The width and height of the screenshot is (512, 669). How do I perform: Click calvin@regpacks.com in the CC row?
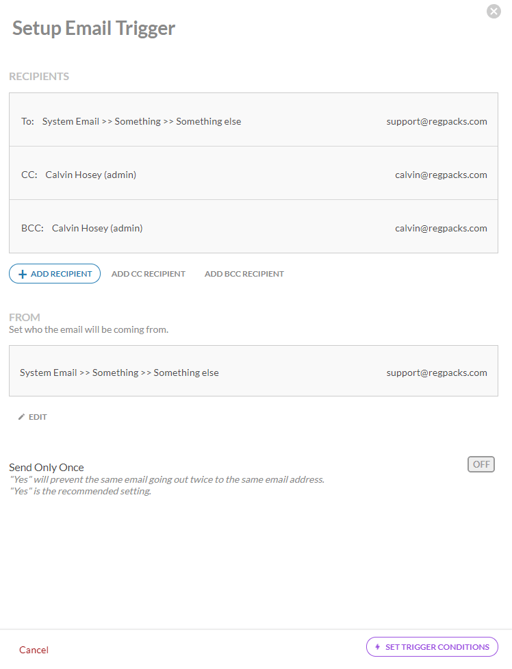pos(441,175)
